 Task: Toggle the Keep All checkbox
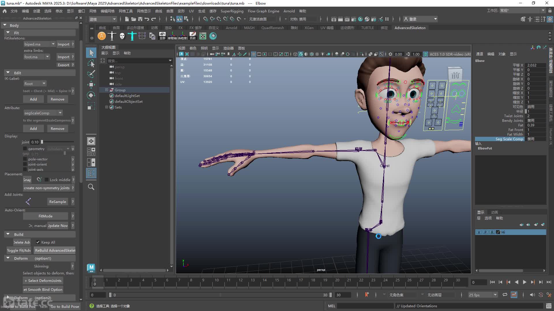tap(38, 242)
